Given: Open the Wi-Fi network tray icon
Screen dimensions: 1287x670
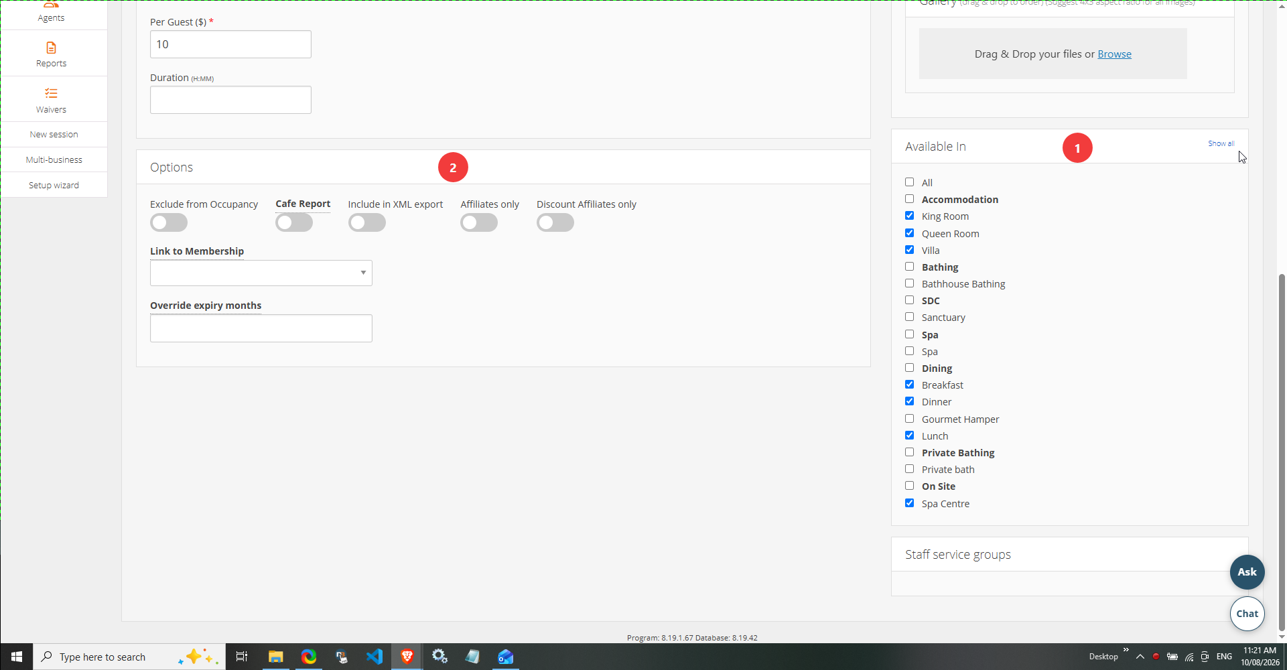Looking at the screenshot, I should tap(1189, 657).
